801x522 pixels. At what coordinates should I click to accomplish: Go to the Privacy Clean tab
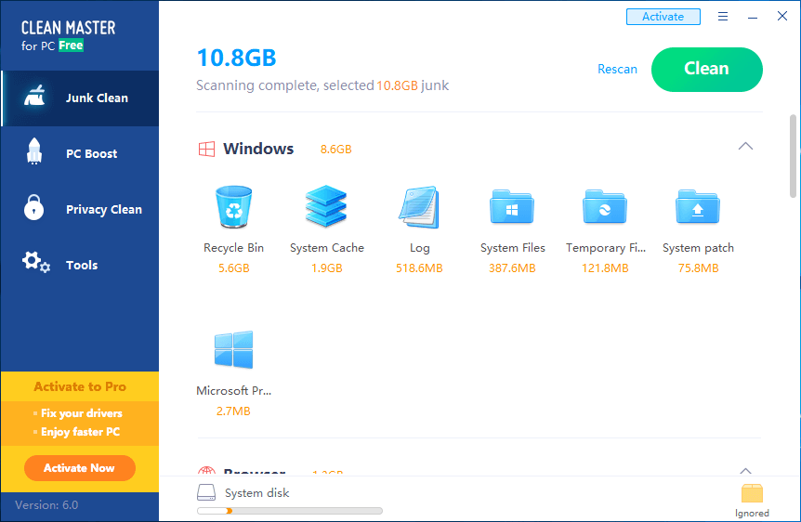[80, 209]
